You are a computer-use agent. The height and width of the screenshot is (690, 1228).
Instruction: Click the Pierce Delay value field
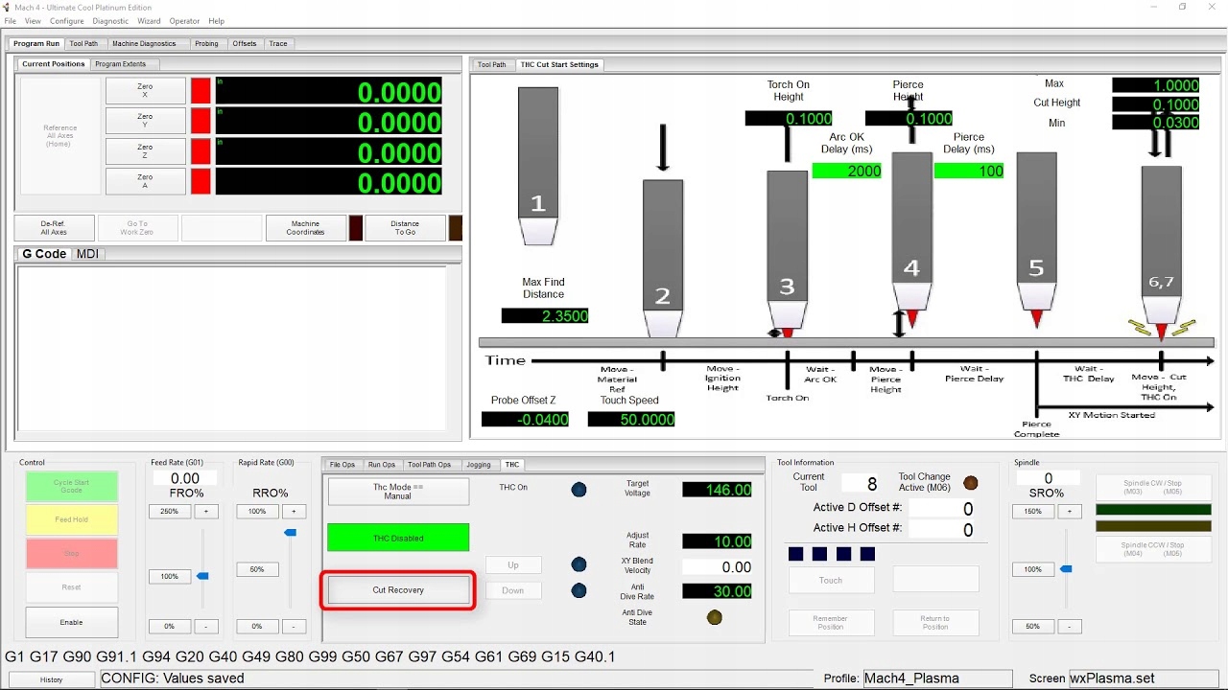[x=969, y=172]
